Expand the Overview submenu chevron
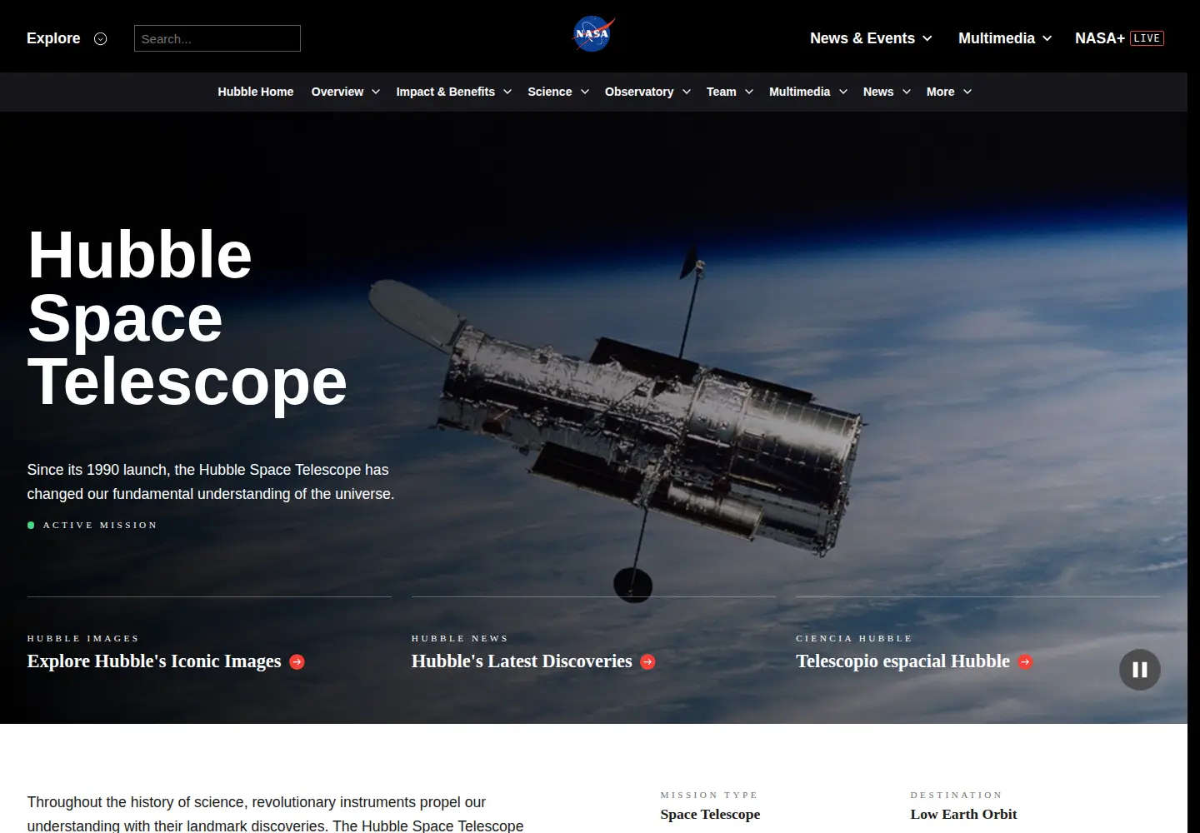This screenshot has width=1200, height=833. pyautogui.click(x=376, y=92)
